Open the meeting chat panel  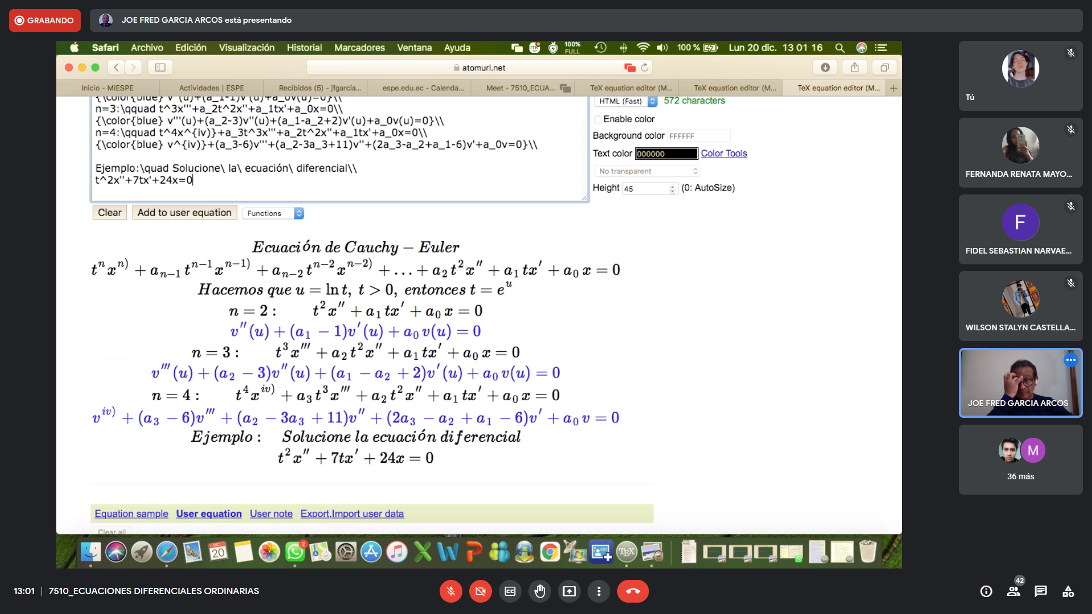[1041, 591]
